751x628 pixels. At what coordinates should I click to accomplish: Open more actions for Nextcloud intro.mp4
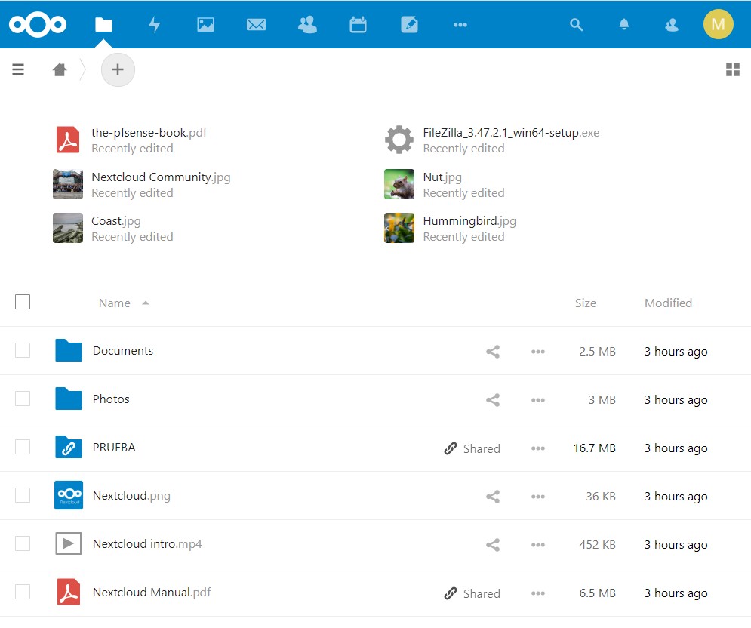(x=538, y=545)
